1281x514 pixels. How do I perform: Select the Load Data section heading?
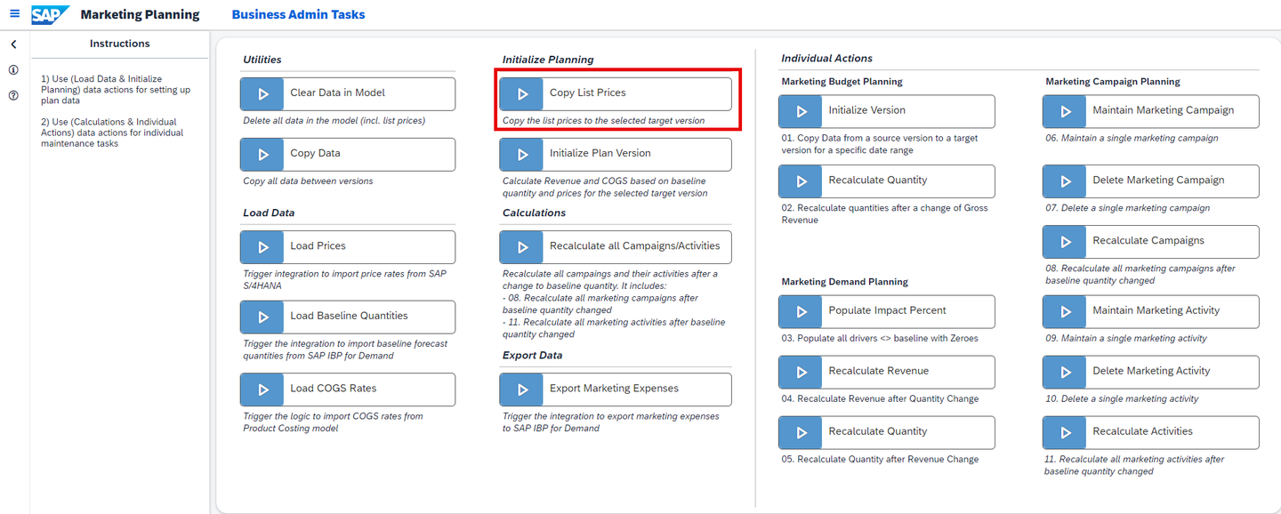click(269, 213)
